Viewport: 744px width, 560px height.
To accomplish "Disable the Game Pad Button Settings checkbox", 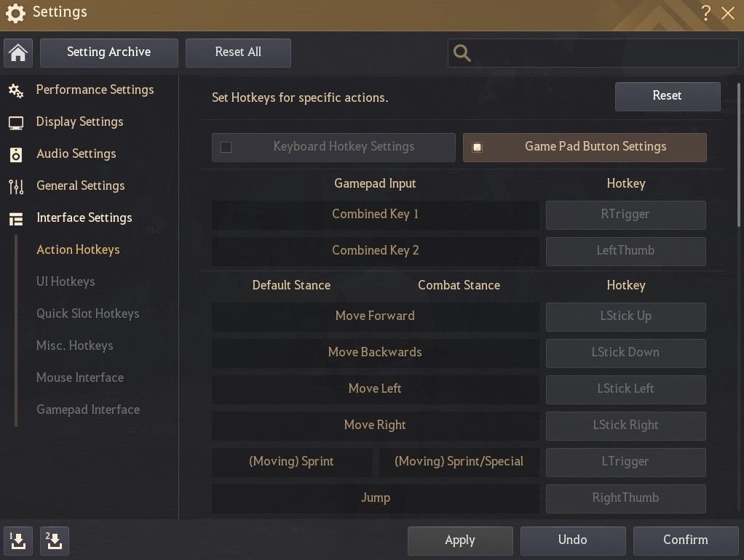I will [478, 147].
